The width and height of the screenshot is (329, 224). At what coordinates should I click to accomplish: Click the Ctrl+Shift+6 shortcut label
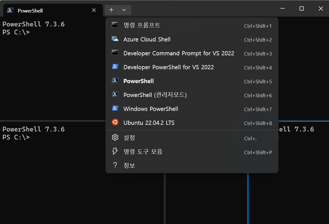pos(258,95)
